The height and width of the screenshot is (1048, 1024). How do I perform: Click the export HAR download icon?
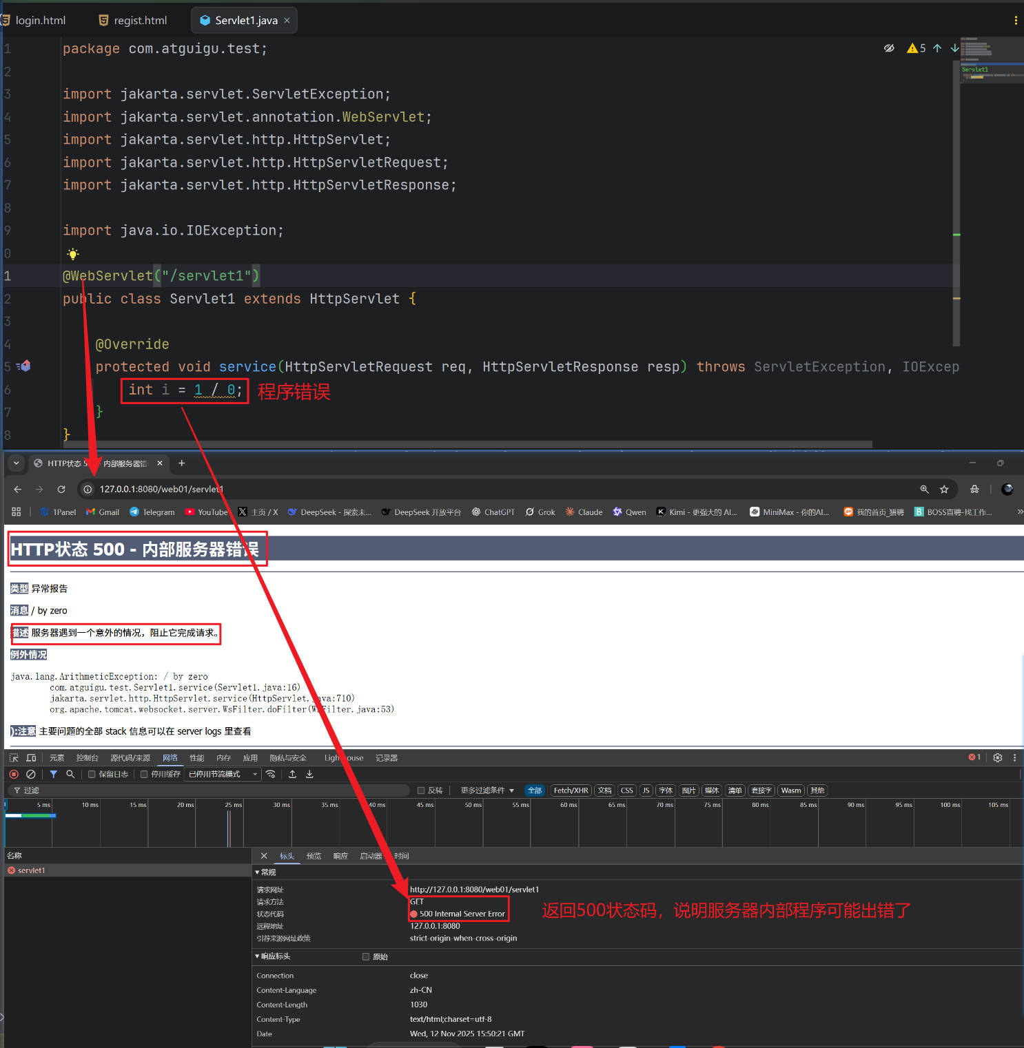click(309, 774)
